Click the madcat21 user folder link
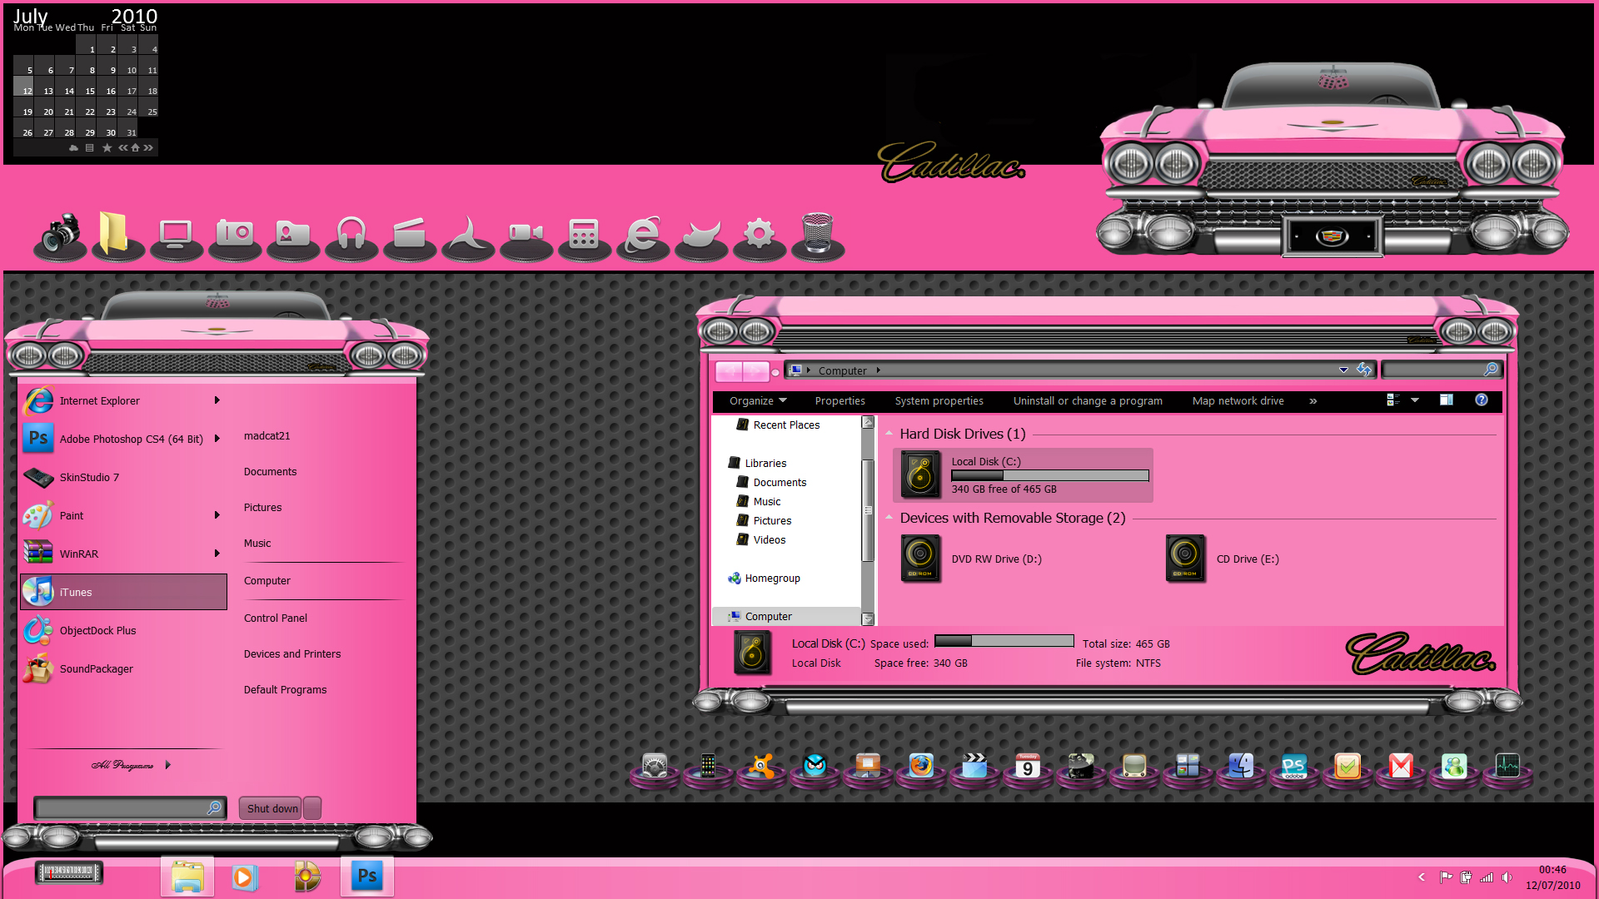The width and height of the screenshot is (1599, 899). pos(266,436)
